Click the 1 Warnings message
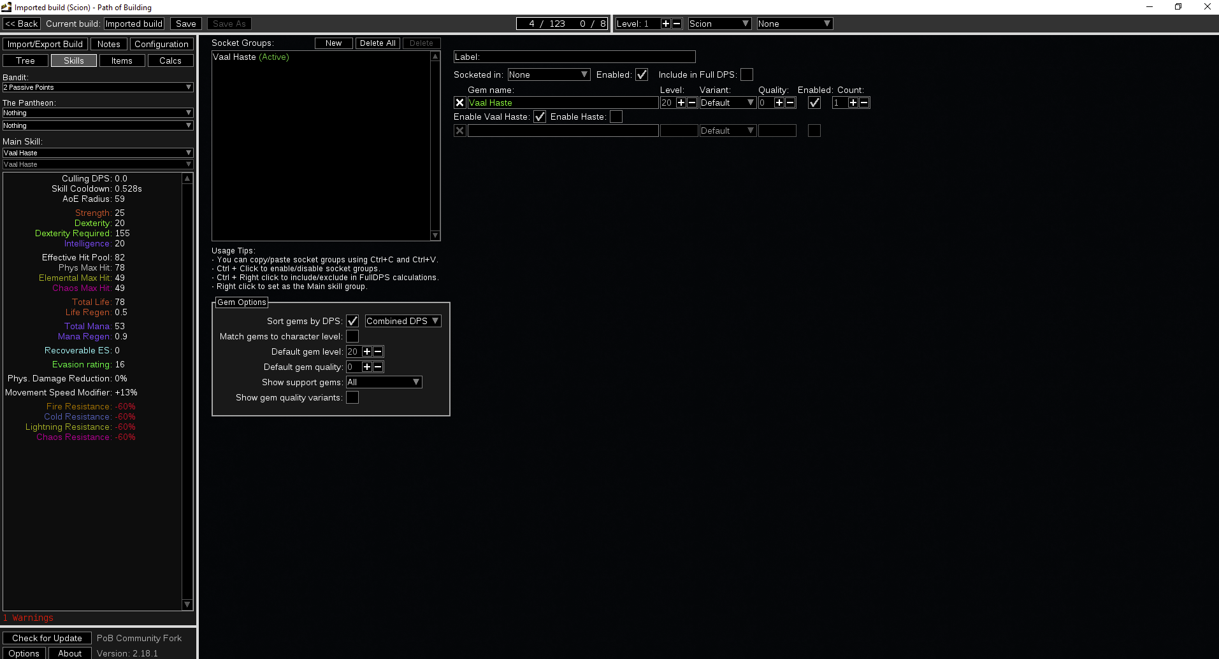 pyautogui.click(x=29, y=618)
